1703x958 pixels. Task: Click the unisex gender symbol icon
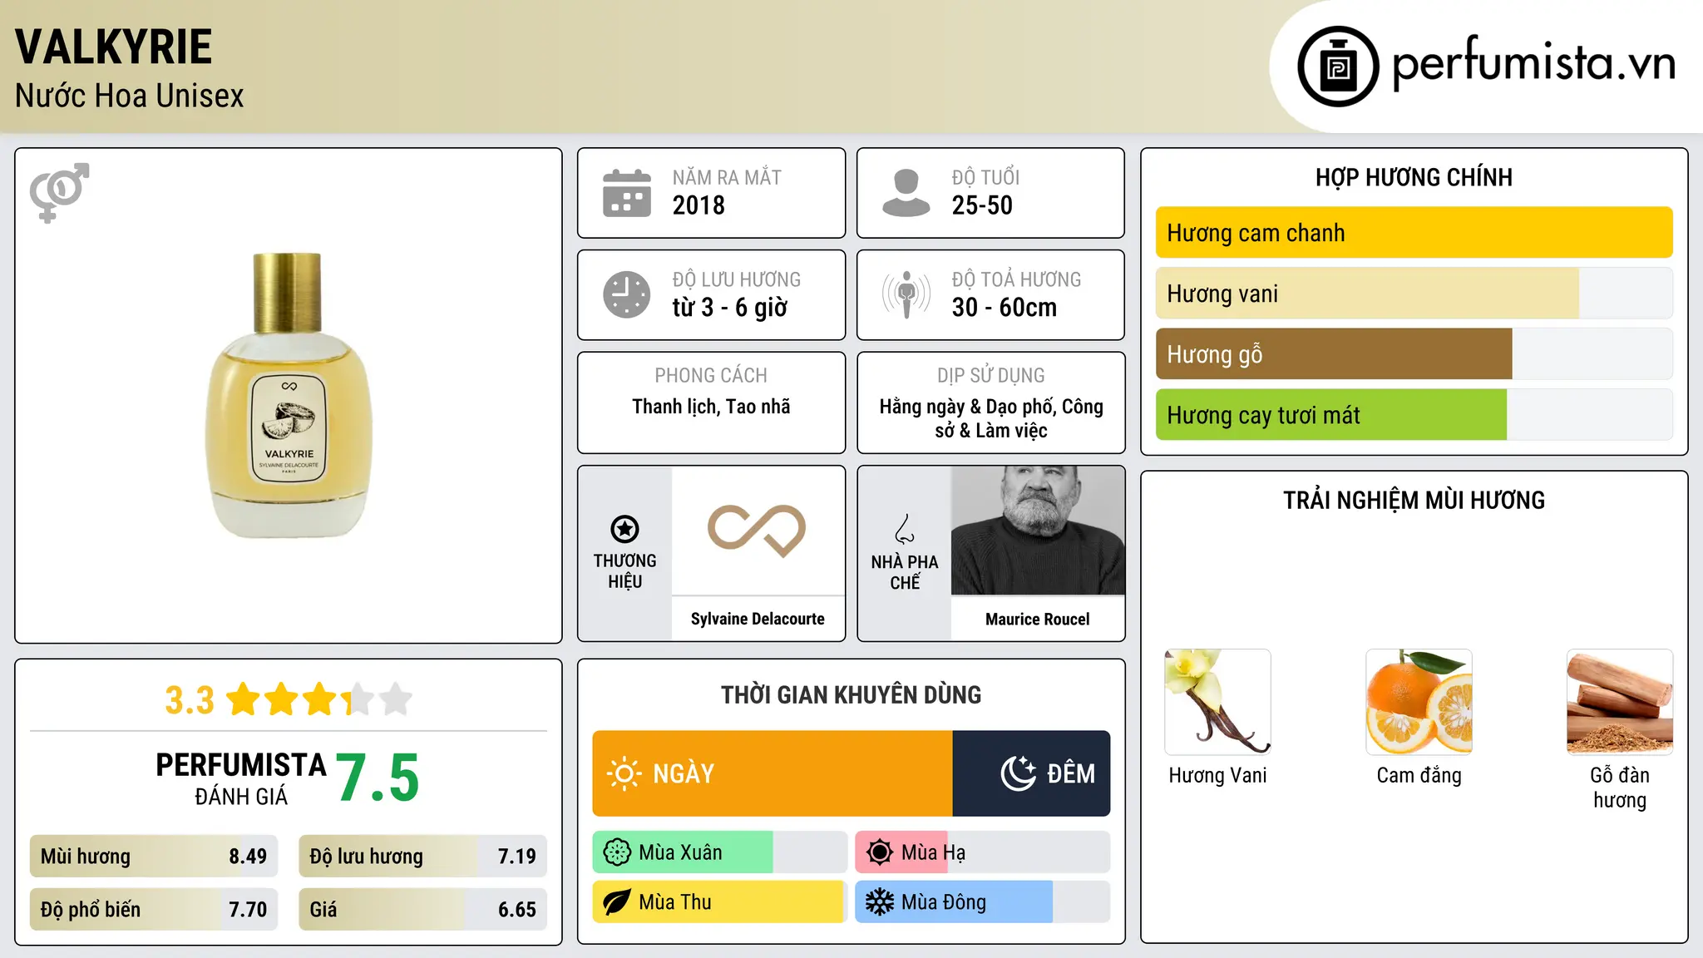coord(59,192)
